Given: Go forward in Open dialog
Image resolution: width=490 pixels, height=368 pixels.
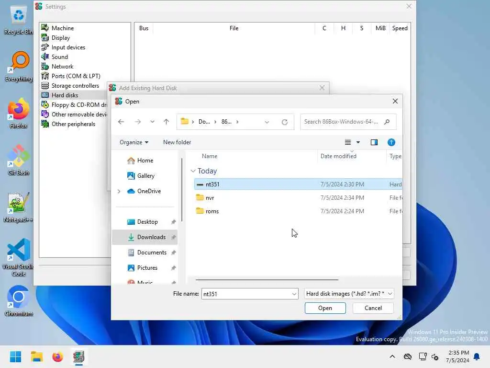Looking at the screenshot, I should (137, 122).
